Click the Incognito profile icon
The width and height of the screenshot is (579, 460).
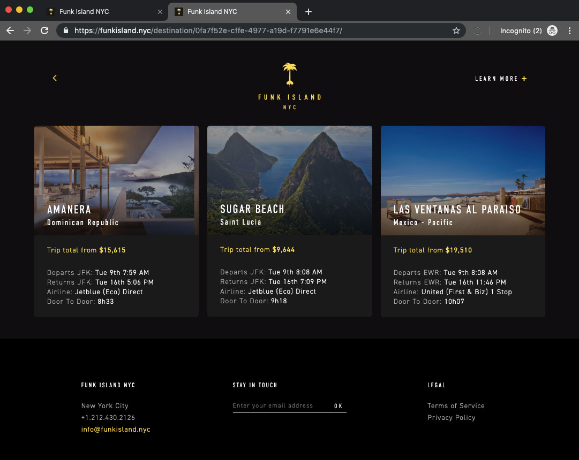552,31
